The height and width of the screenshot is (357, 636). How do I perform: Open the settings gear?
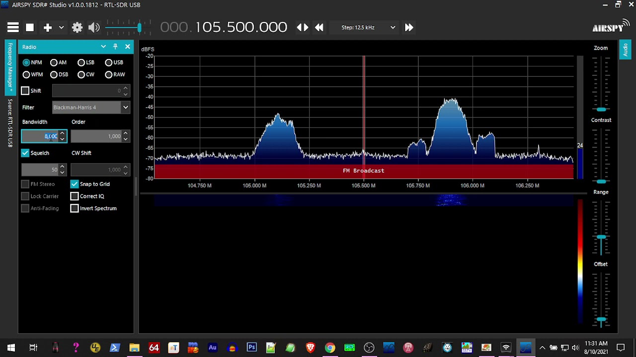pos(77,28)
